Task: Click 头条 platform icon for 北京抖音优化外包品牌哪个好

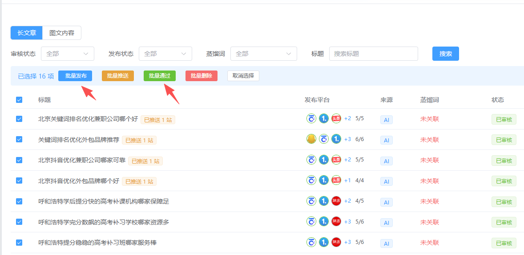Action: 336,180
